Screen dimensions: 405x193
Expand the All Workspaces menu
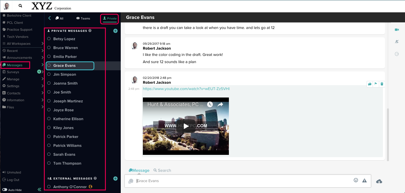[42, 44]
